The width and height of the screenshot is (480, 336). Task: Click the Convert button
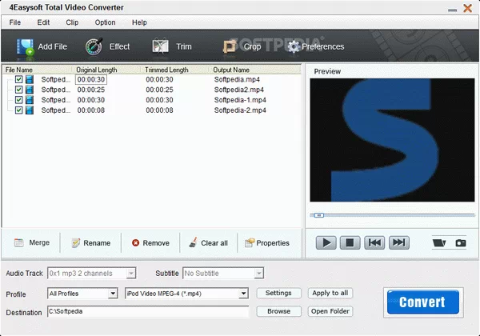click(422, 302)
